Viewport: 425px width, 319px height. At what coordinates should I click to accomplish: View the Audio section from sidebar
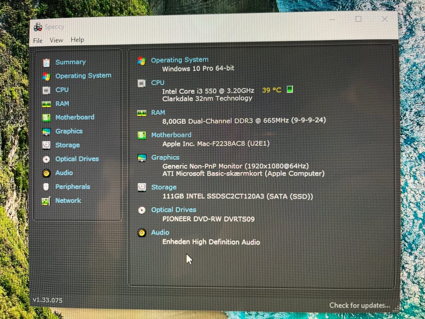tap(64, 173)
